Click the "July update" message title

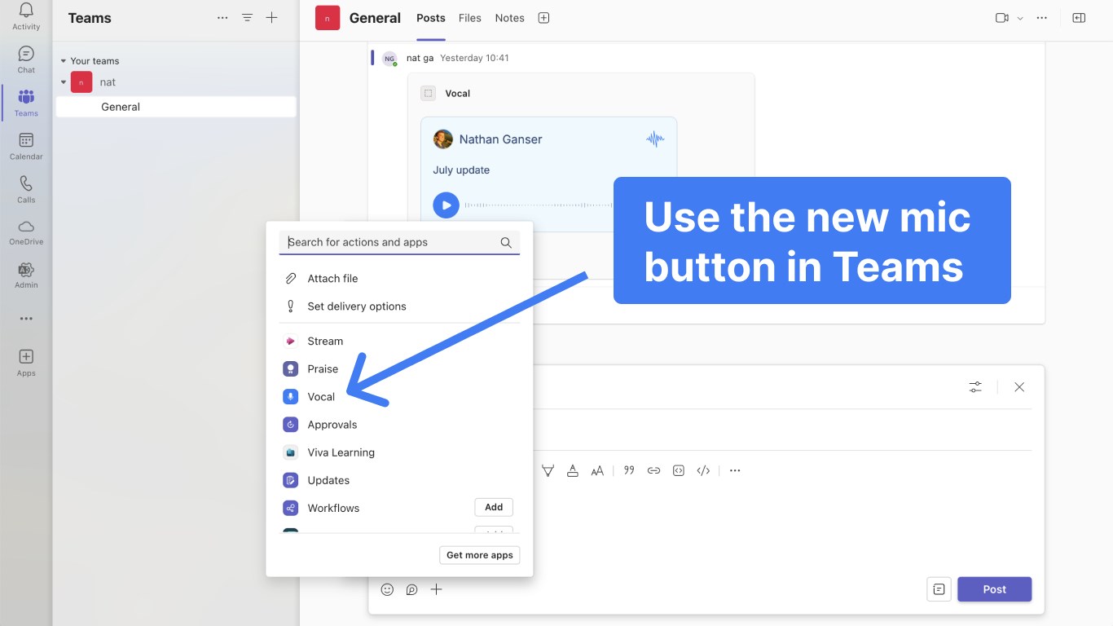(461, 170)
